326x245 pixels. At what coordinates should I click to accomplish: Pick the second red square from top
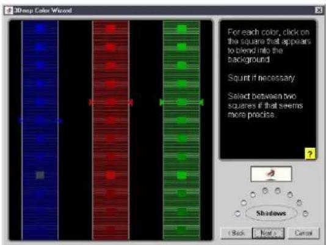(111, 47)
